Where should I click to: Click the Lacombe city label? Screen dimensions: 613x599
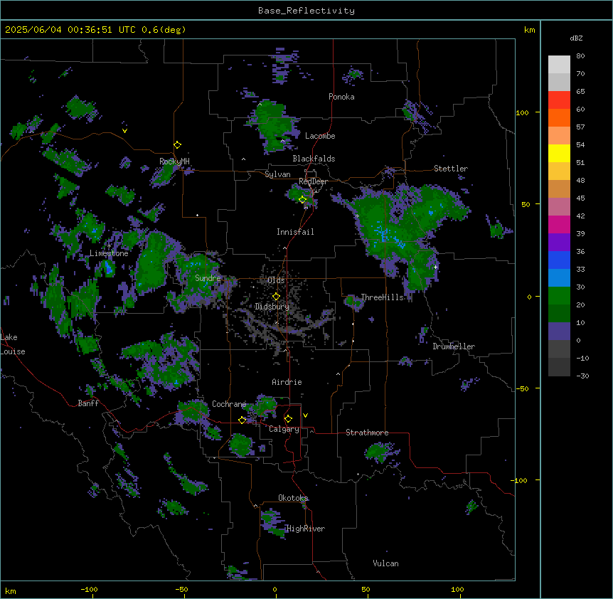pyautogui.click(x=320, y=136)
